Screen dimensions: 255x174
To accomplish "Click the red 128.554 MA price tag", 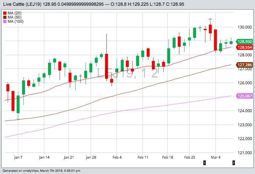I will [244, 47].
